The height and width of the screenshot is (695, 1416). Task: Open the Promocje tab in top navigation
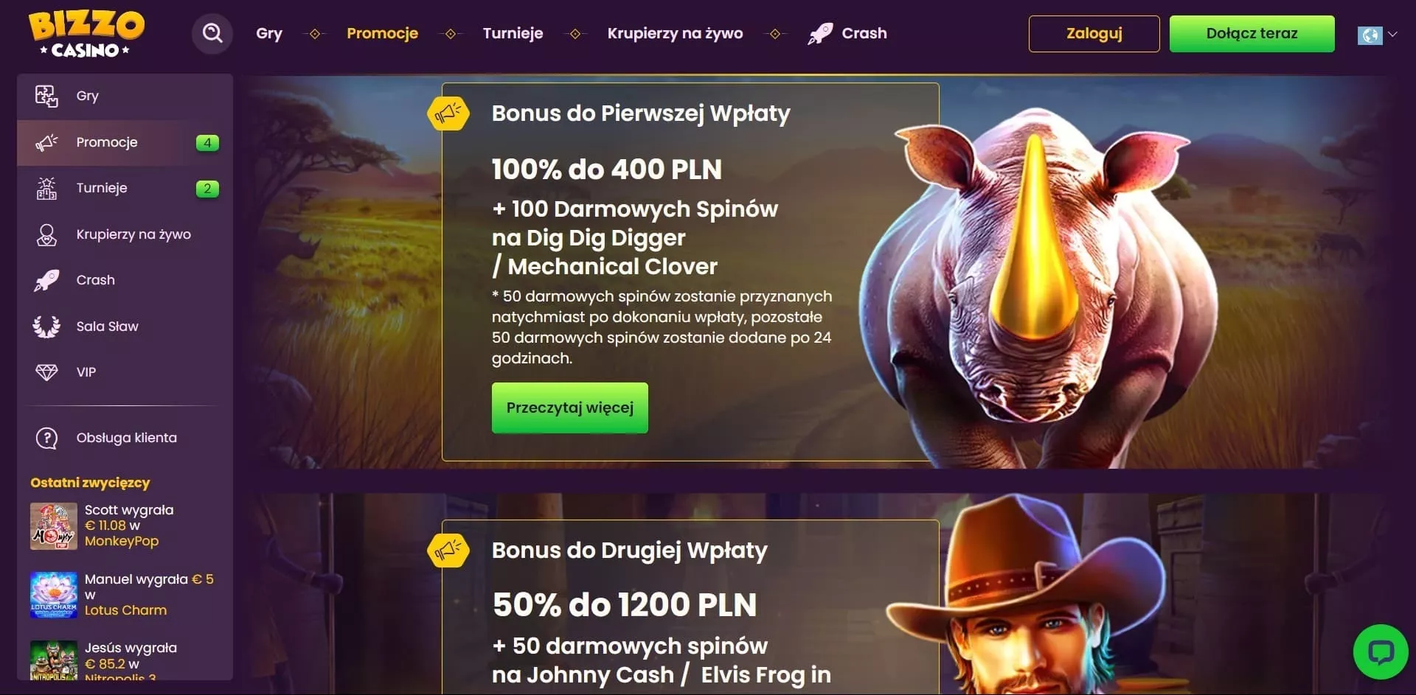tap(382, 33)
